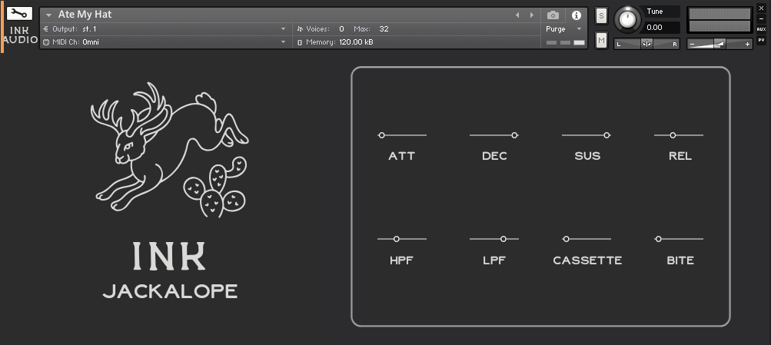Click the Max voices value field
The image size is (771, 345).
[384, 29]
